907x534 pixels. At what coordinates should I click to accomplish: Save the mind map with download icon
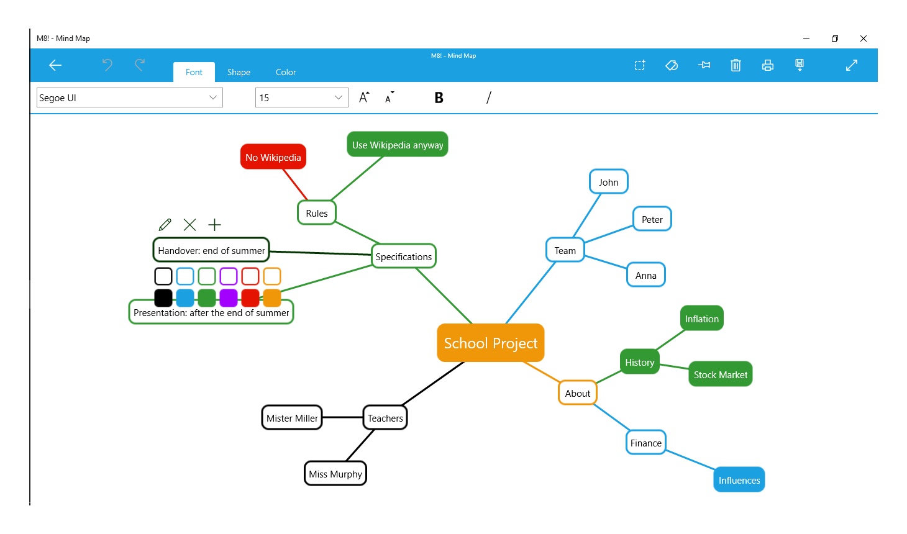800,65
